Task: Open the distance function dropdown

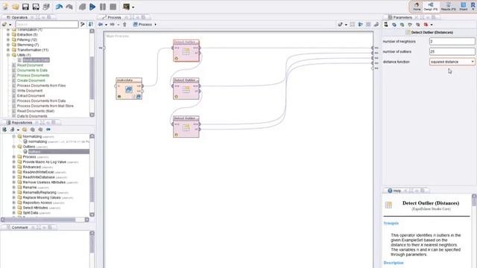Action: pos(452,62)
